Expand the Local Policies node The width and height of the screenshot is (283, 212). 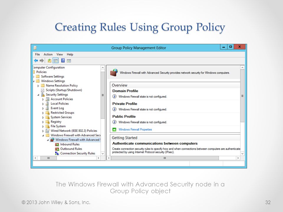[43, 104]
